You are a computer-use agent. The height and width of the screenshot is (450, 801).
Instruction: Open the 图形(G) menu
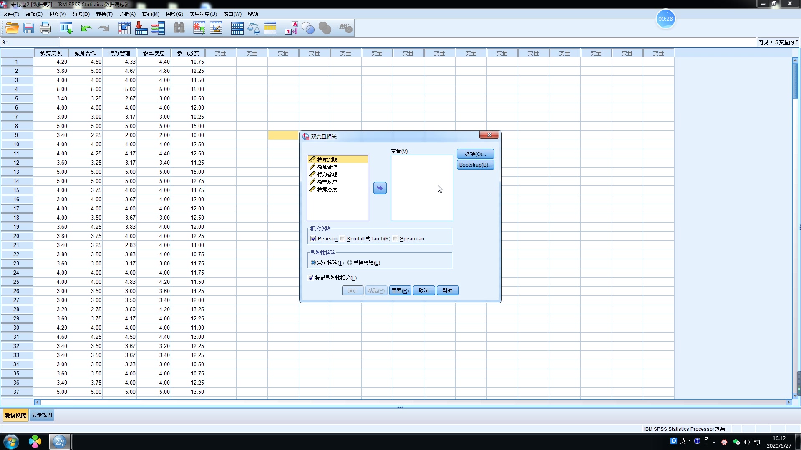(x=174, y=14)
